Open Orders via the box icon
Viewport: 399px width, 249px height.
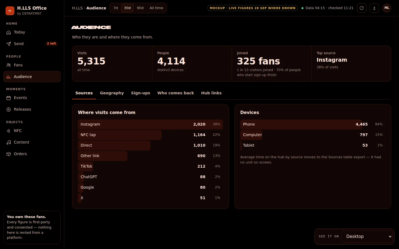[9, 154]
